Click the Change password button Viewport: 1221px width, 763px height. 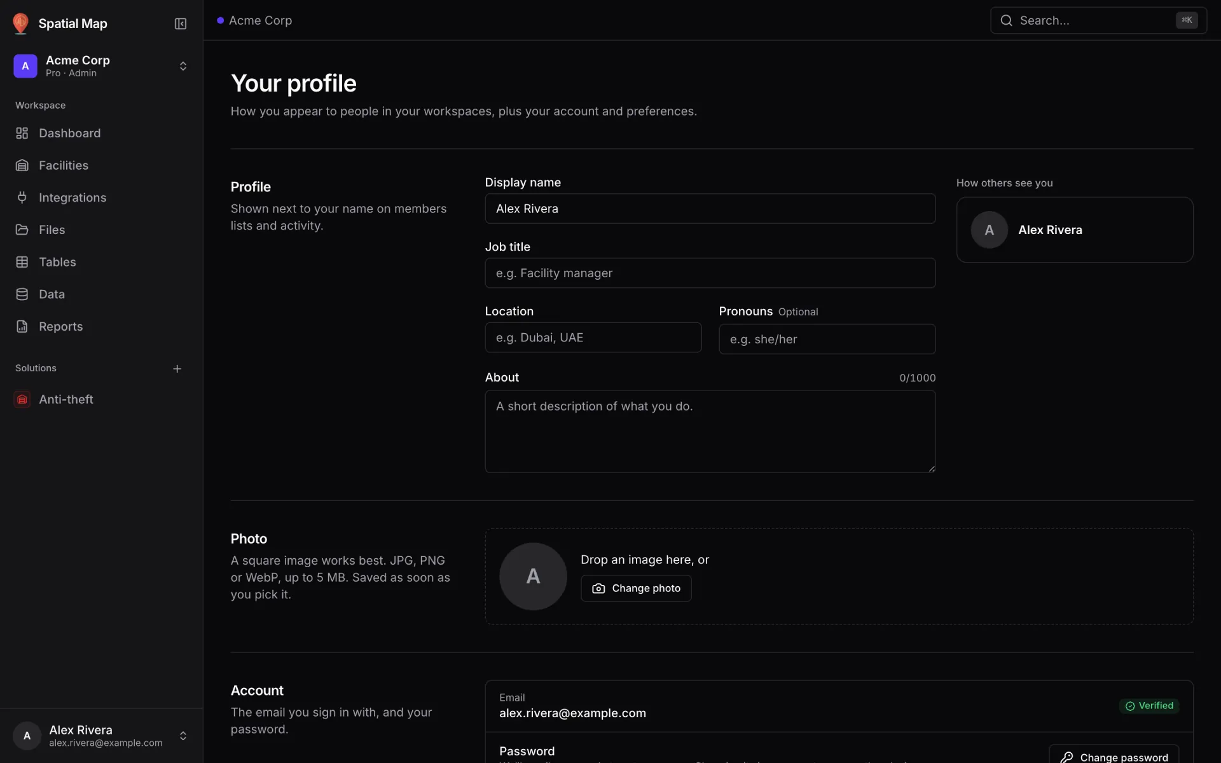[1114, 754]
